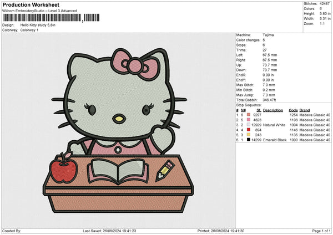Image resolution: width=333 pixels, height=235 pixels.
Task: Click the Emerald Black color swatch
Action: click(x=249, y=140)
